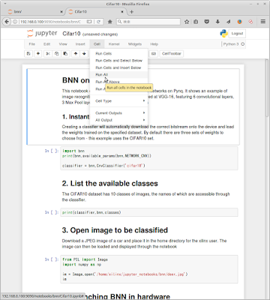Open the downloads arrow icon
Viewport: 270px width, 300px height.
217,22
